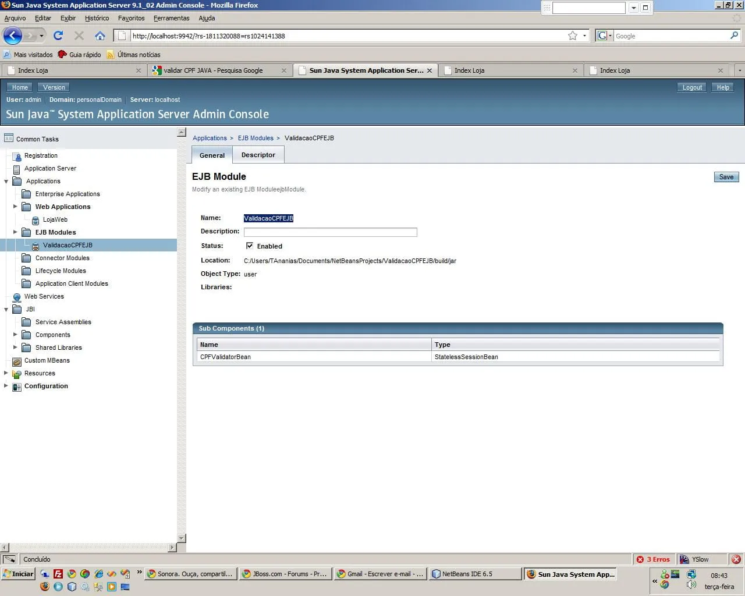Click the Common Tasks icon
This screenshot has height=596, width=745.
[x=9, y=139]
